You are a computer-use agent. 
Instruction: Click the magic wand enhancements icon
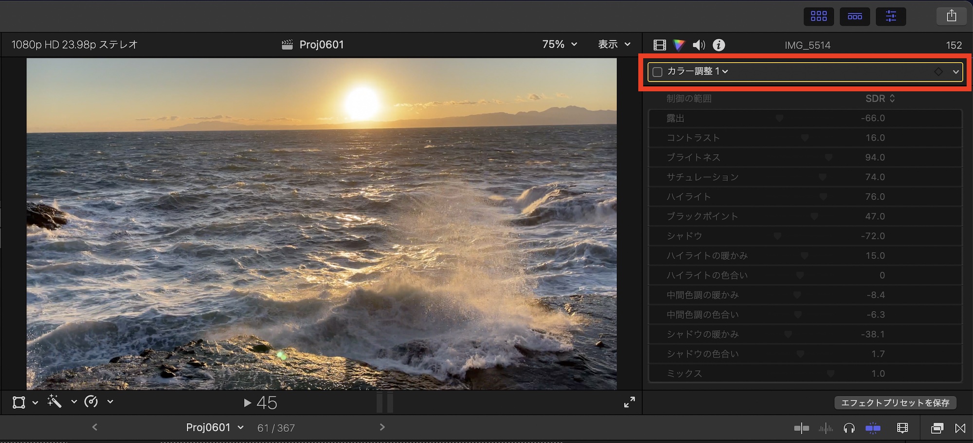pyautogui.click(x=54, y=401)
